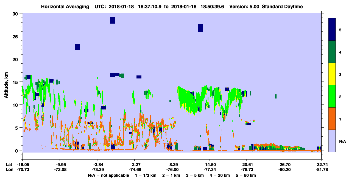Click the y-axis tick label 25

(x=16, y=36)
